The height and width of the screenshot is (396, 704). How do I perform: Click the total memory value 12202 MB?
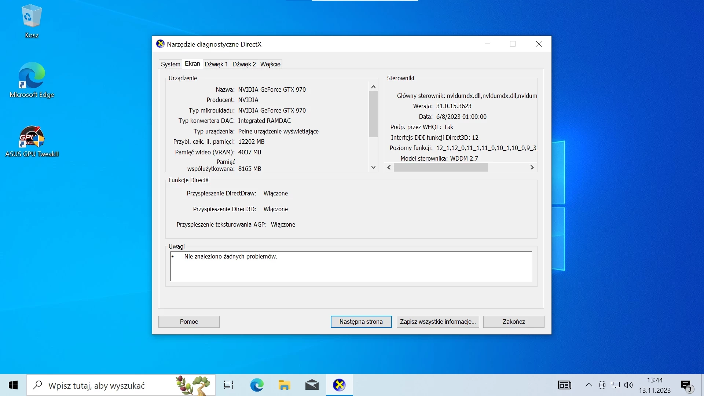251,142
